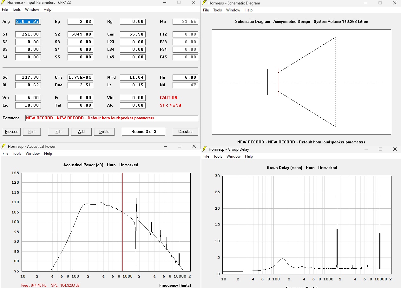Click the lightning icon in Acoustical Power title bar

click(3, 146)
